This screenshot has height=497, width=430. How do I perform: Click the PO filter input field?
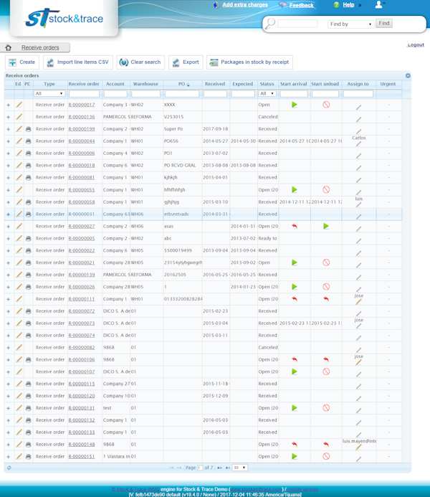(x=182, y=94)
